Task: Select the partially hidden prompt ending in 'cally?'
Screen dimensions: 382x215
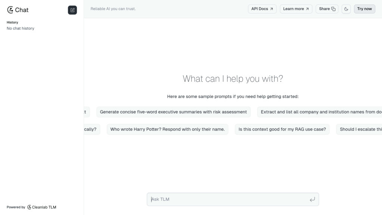Action: (x=92, y=129)
